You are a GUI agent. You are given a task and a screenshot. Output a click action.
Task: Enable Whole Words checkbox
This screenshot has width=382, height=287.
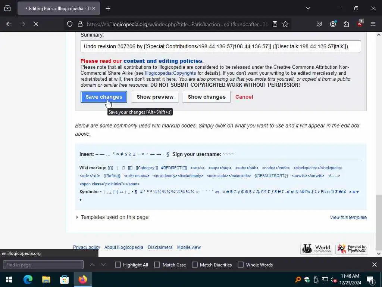tap(241, 265)
